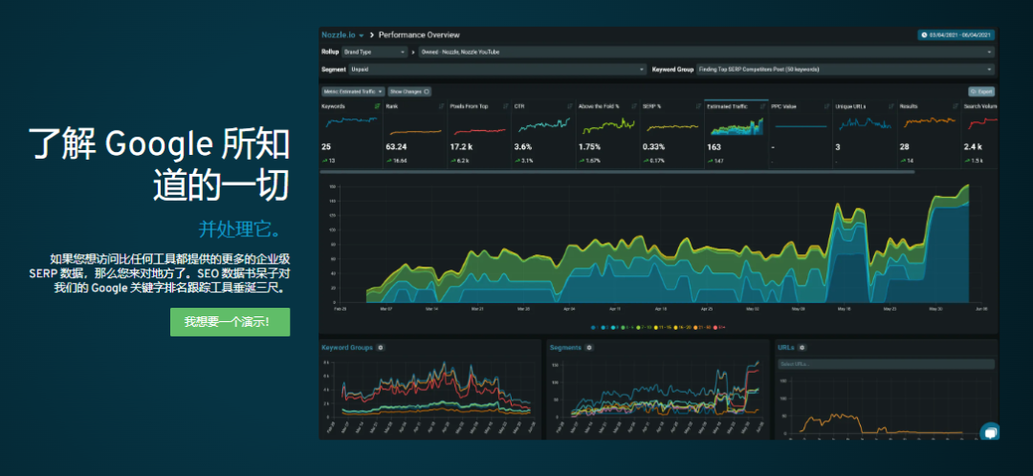Toggle the Show Changes switch
This screenshot has width=1033, height=476.
point(409,92)
